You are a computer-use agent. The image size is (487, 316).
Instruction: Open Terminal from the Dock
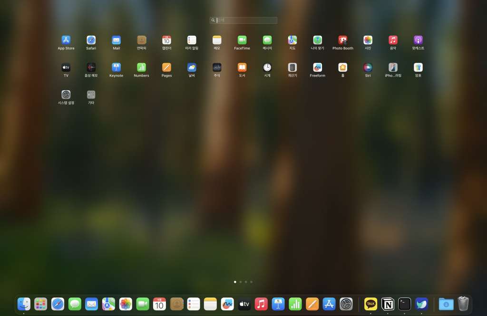(x=404, y=304)
